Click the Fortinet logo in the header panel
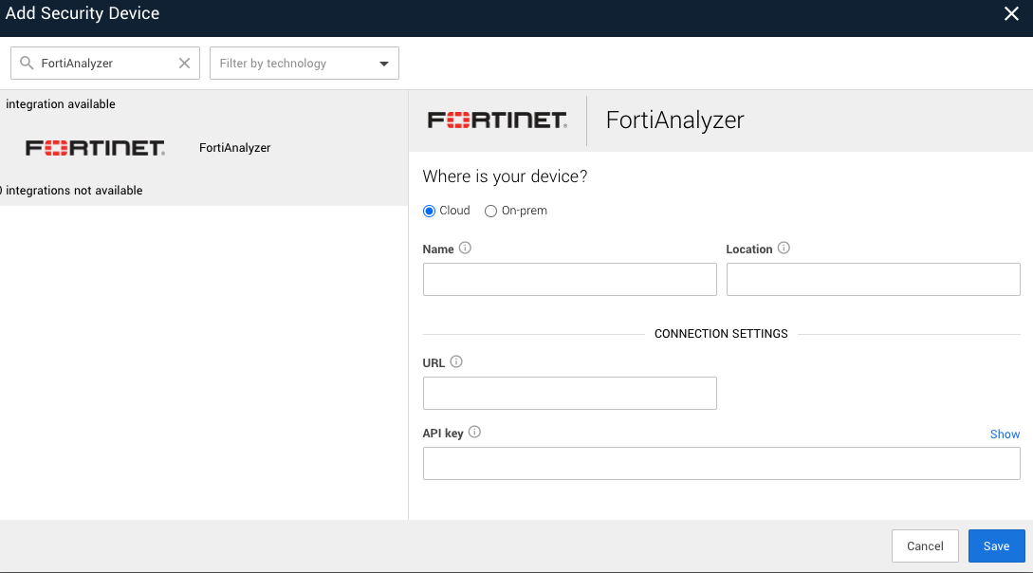The height and width of the screenshot is (573, 1033). (495, 120)
